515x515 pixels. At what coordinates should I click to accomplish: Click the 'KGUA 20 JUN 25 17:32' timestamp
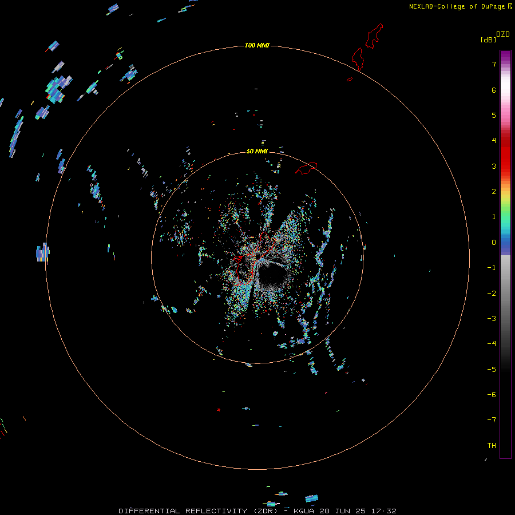(345, 511)
